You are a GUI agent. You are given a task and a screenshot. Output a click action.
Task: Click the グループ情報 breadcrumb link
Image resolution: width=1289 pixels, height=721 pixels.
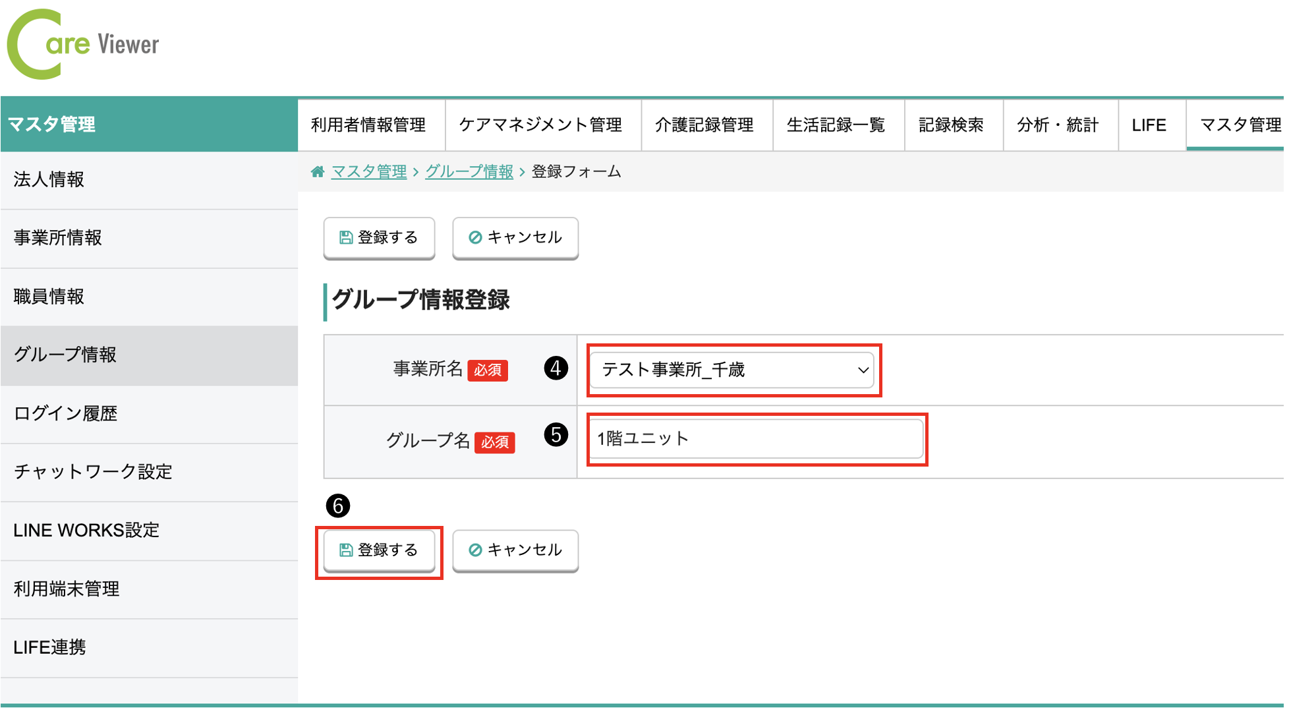pos(469,171)
